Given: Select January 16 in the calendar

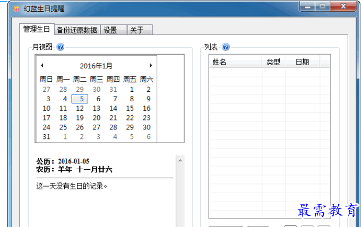Looking at the screenshot, I should pyautogui.click(x=146, y=108).
